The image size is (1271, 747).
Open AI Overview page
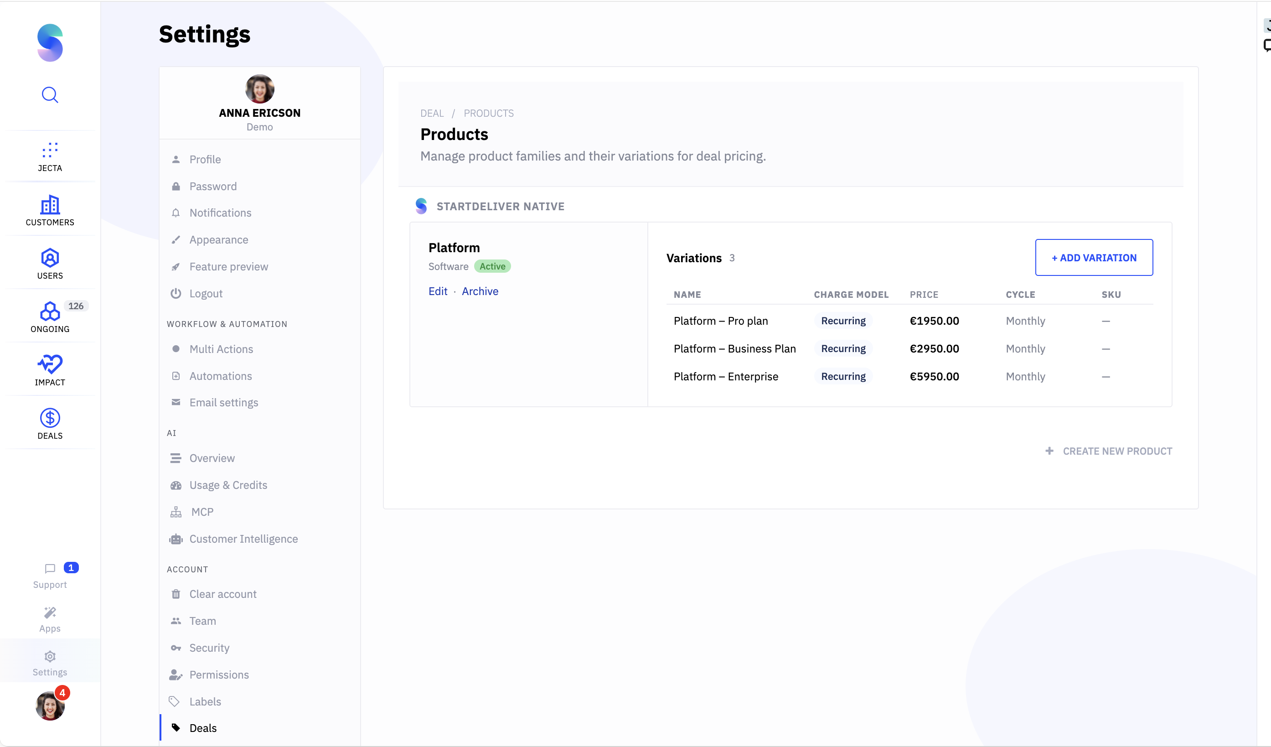[x=212, y=458]
